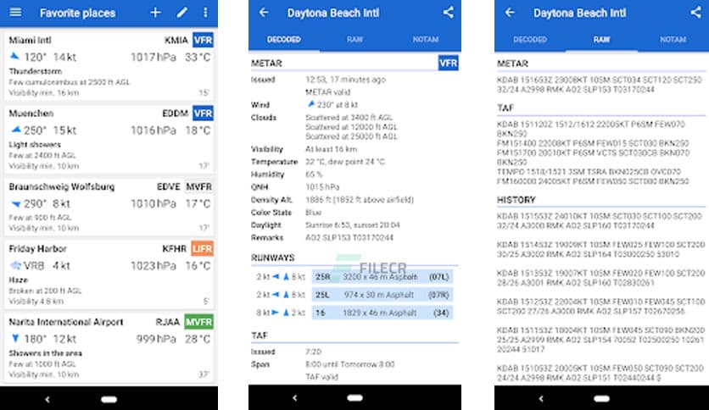Open the NOTAM tab on the right screen
This screenshot has height=410, width=709.
673,39
